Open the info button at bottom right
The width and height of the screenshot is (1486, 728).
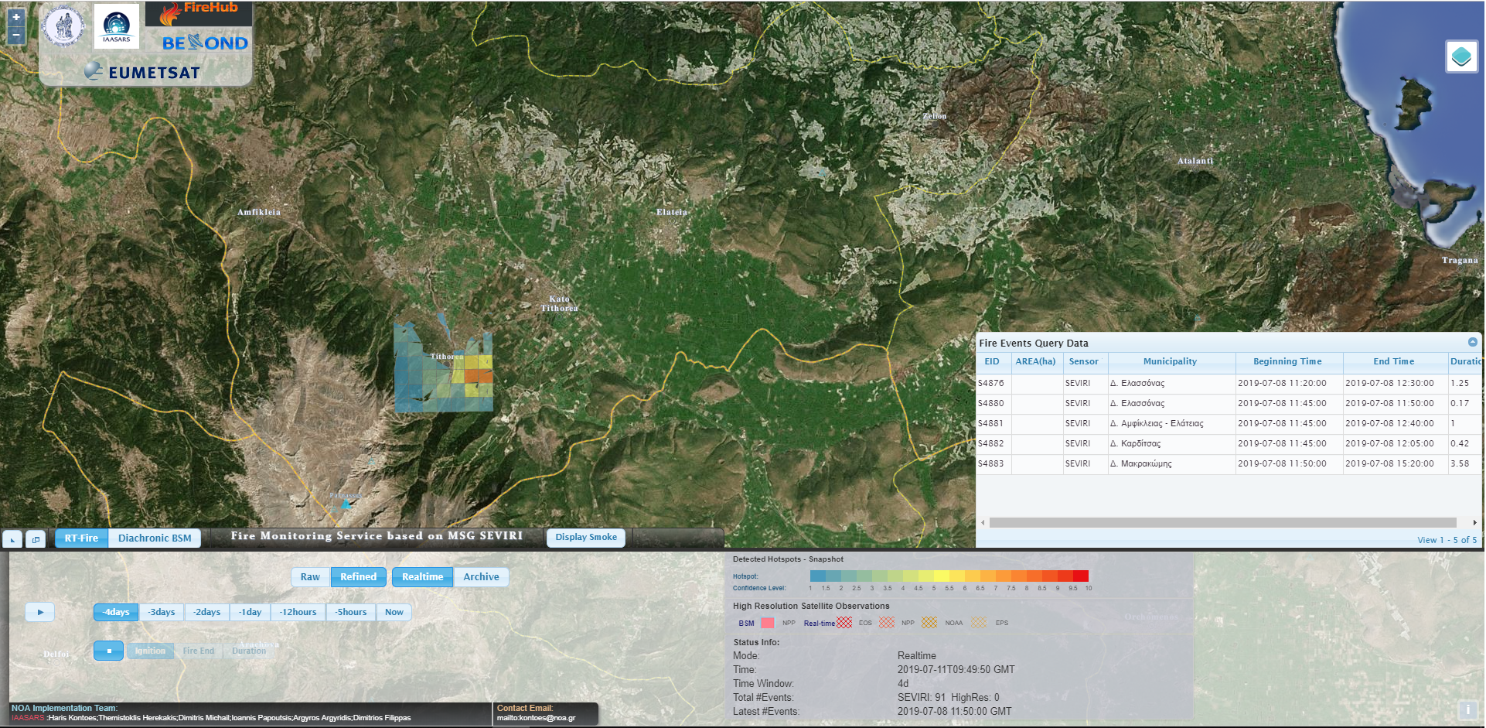click(x=1467, y=709)
